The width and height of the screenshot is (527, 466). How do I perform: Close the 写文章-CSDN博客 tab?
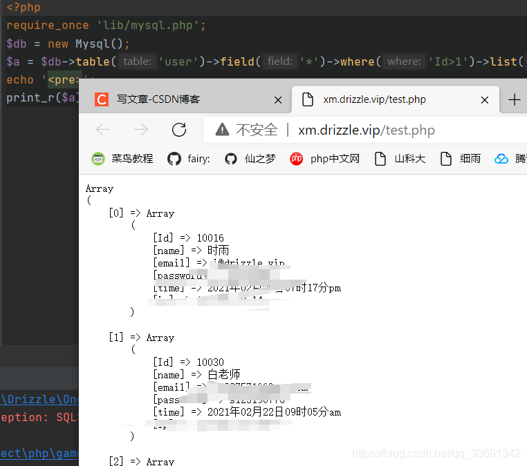click(x=278, y=100)
